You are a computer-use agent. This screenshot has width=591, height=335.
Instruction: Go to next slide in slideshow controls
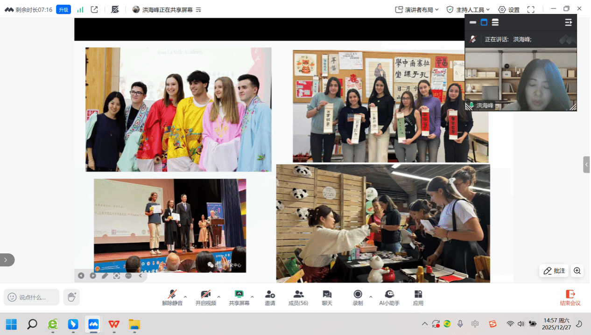(93, 276)
